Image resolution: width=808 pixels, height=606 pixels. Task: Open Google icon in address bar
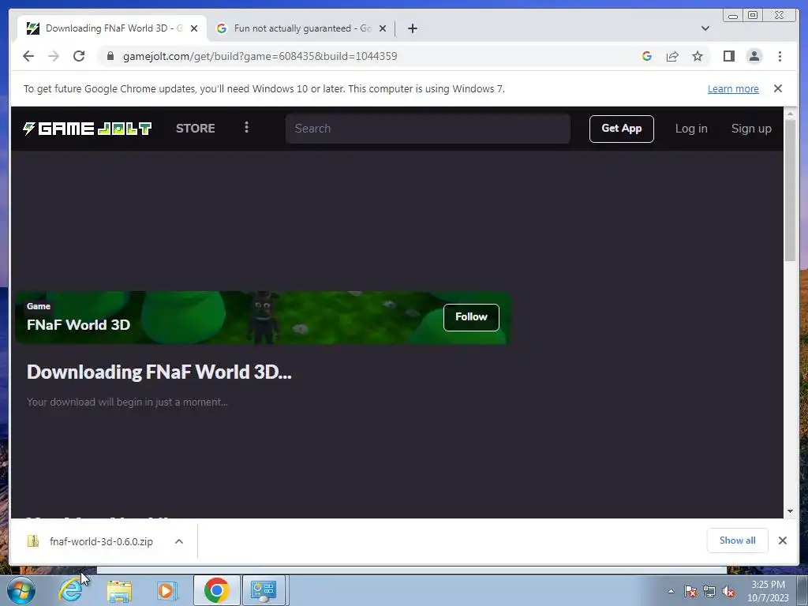click(x=647, y=56)
